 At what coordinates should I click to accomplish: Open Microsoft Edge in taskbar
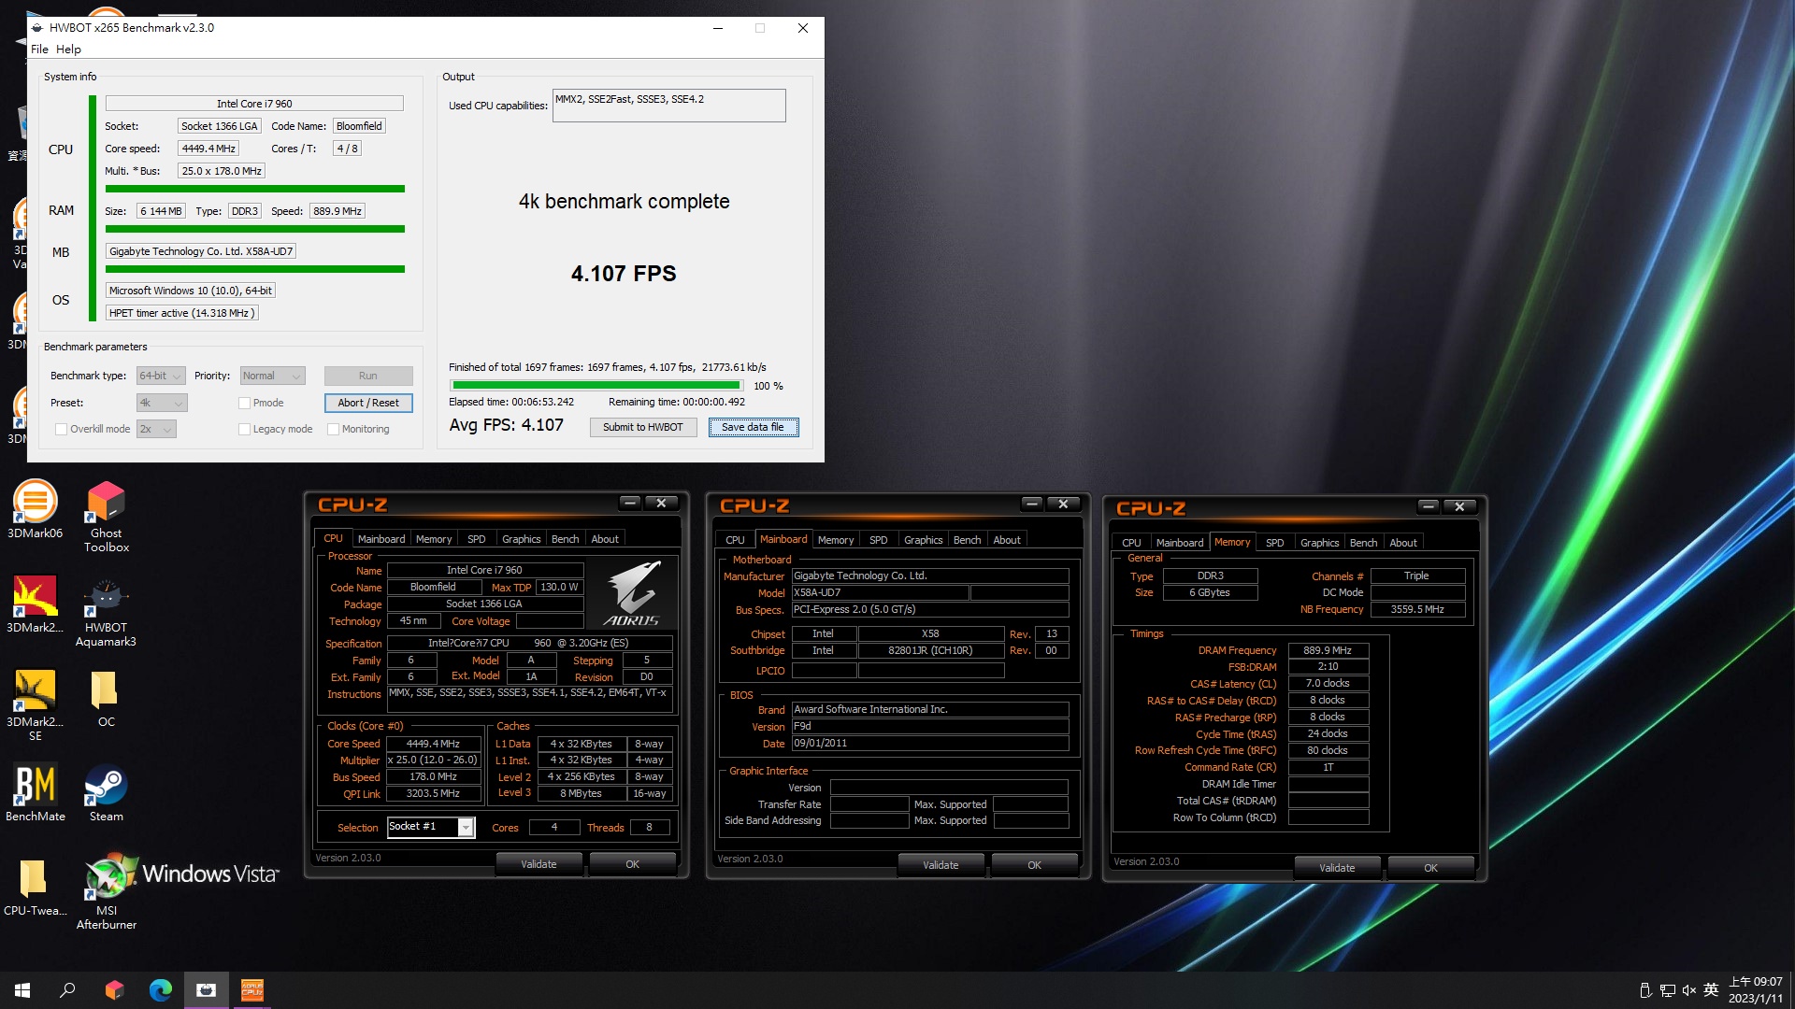coord(161,990)
